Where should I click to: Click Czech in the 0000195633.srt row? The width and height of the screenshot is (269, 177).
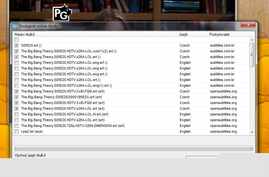[x=185, y=97]
